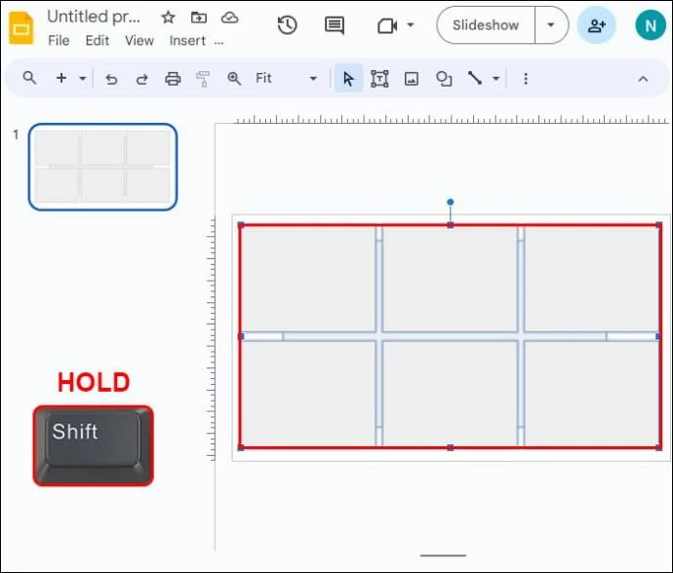Start the Slideshow
Screen dimensions: 673x573
click(x=486, y=25)
